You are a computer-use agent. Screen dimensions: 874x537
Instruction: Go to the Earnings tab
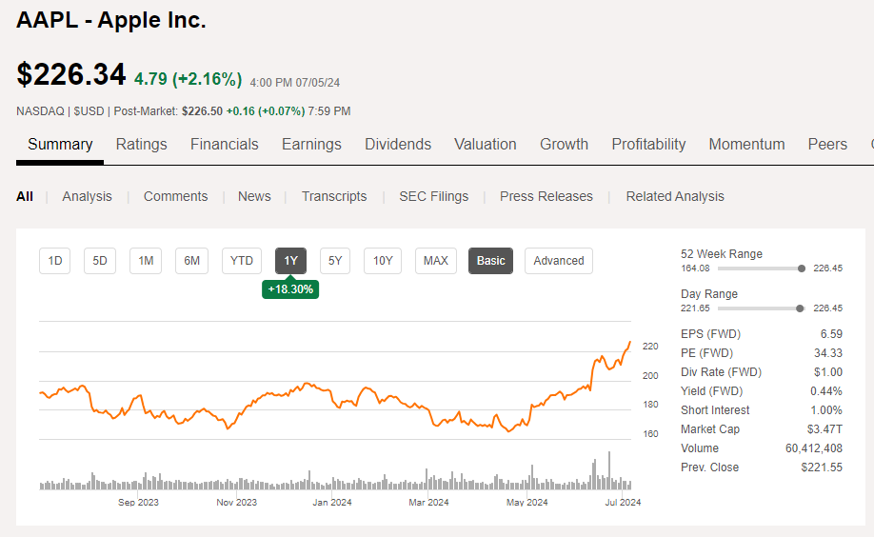tap(311, 145)
